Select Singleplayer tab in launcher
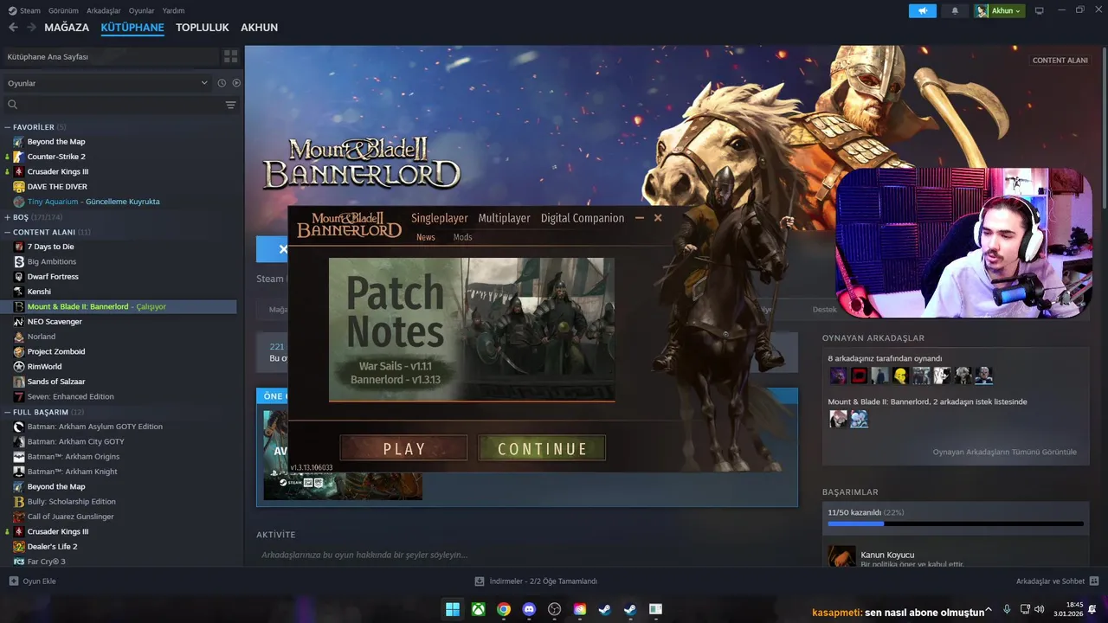 (440, 218)
